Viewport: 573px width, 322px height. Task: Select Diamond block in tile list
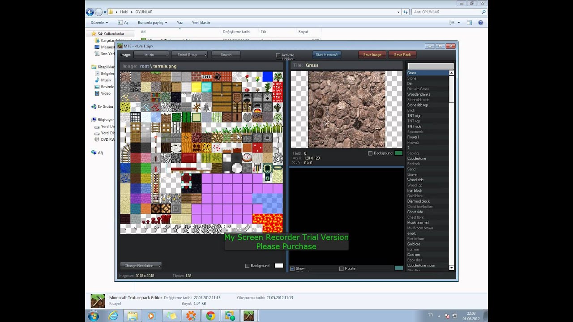click(x=419, y=201)
